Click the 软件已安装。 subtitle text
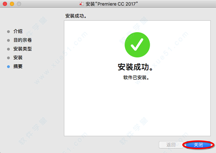 [x=136, y=78]
